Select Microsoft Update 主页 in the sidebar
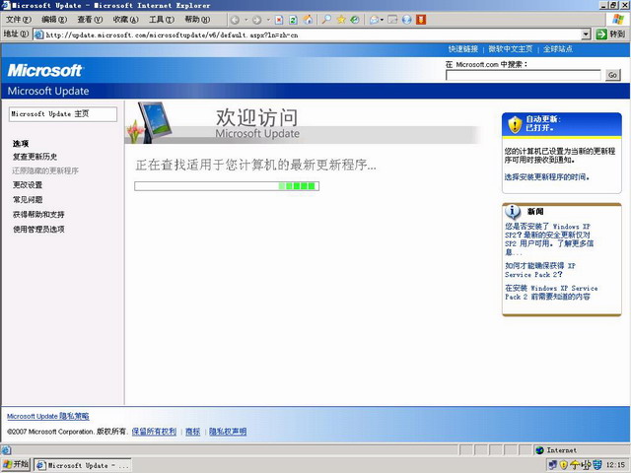631x473 pixels. (63, 114)
